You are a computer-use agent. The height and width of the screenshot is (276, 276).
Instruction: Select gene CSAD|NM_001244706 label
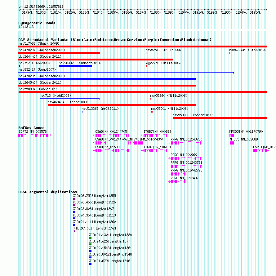(111, 139)
